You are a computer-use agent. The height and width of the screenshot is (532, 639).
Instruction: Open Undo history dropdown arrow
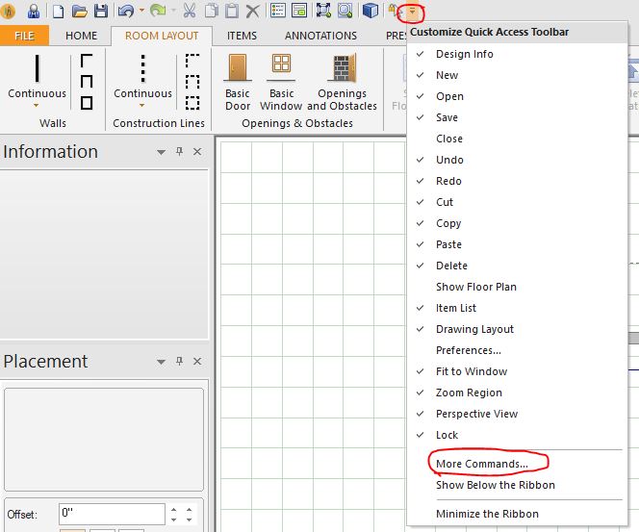tap(141, 11)
